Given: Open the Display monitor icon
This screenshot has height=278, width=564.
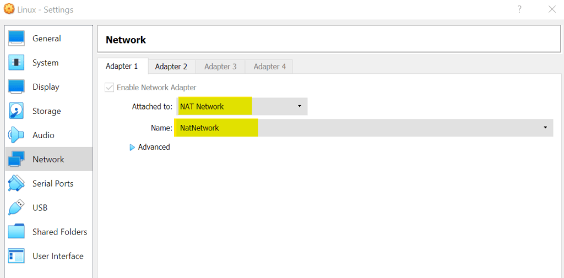Looking at the screenshot, I should (x=16, y=86).
